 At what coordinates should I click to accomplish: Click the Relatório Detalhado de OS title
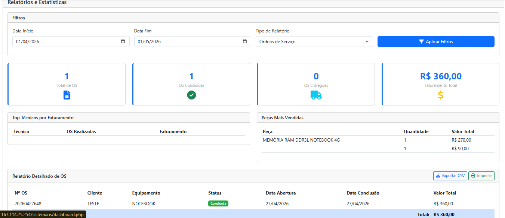tap(39, 176)
